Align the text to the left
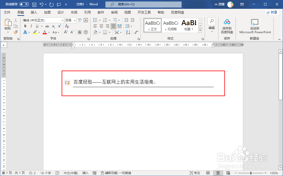The height and width of the screenshot is (176, 283). tap(95, 26)
